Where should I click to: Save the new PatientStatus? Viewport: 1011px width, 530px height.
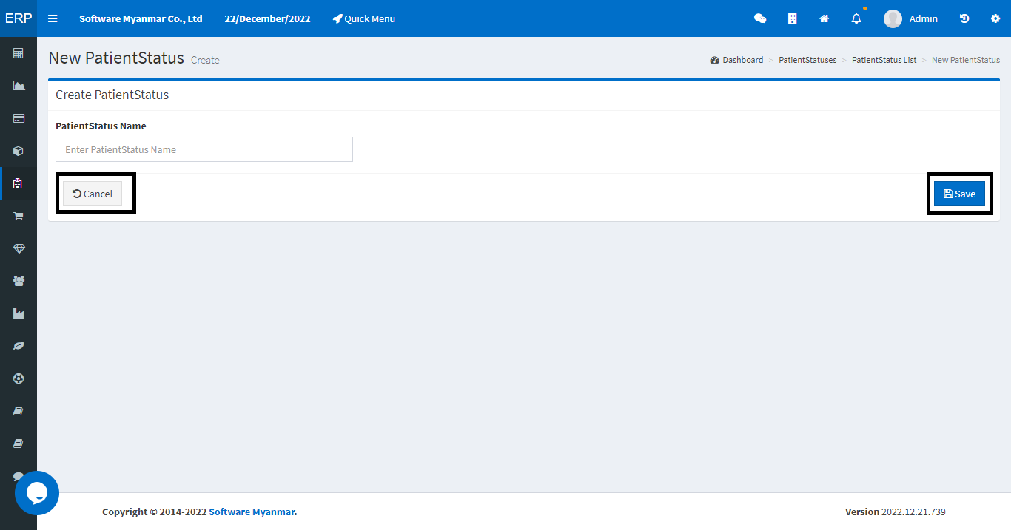point(959,194)
